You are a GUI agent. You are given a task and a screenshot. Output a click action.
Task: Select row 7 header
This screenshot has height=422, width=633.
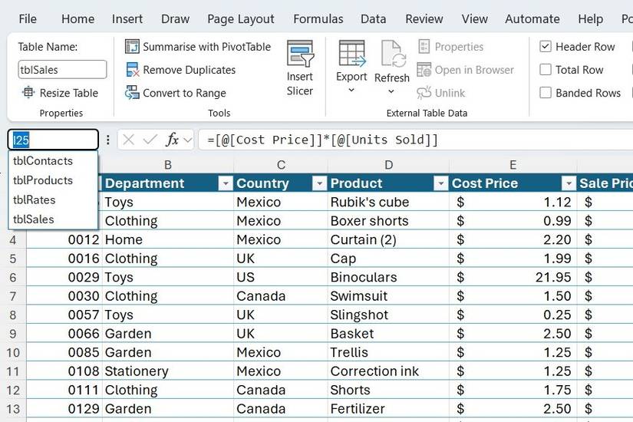point(13,296)
